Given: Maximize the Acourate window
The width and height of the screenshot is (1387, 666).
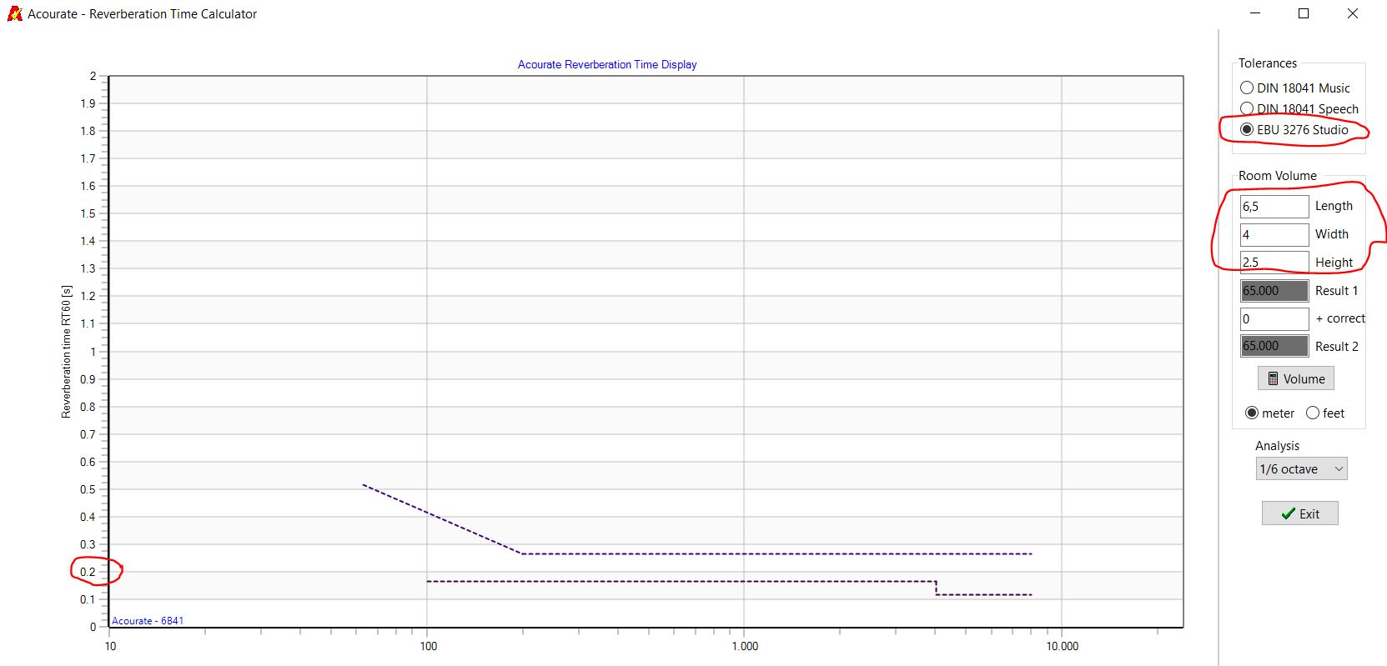Looking at the screenshot, I should point(1304,13).
